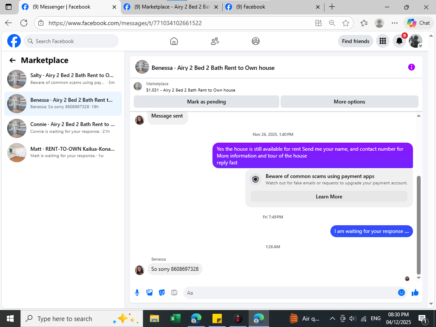Click the browser address bar URL
This screenshot has height=327, width=436.
(125, 23)
